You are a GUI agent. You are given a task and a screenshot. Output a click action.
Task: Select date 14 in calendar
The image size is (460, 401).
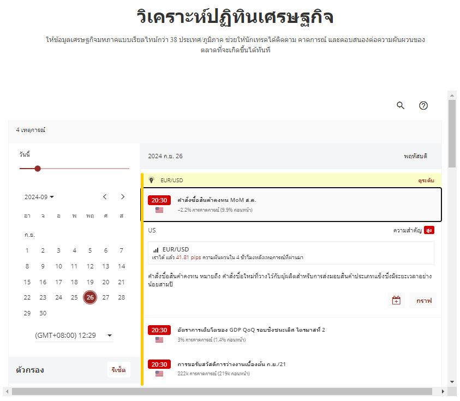tap(122, 266)
